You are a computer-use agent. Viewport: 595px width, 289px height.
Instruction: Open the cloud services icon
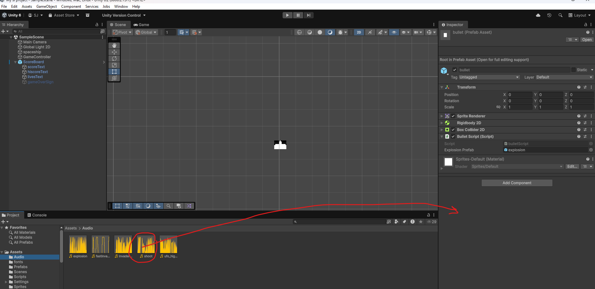[x=538, y=15]
